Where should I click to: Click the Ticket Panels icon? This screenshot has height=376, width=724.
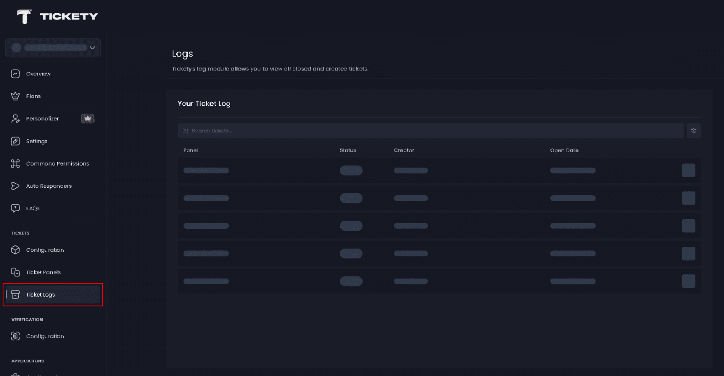(15, 272)
